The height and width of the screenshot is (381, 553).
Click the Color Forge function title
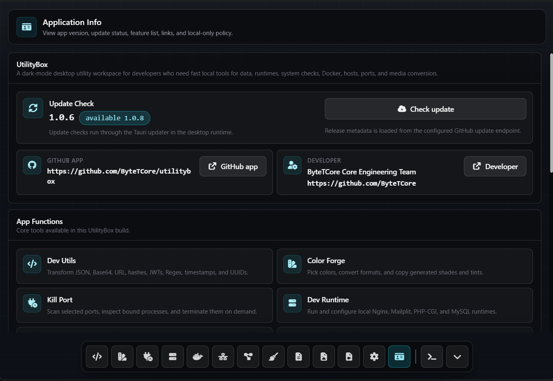pos(326,261)
